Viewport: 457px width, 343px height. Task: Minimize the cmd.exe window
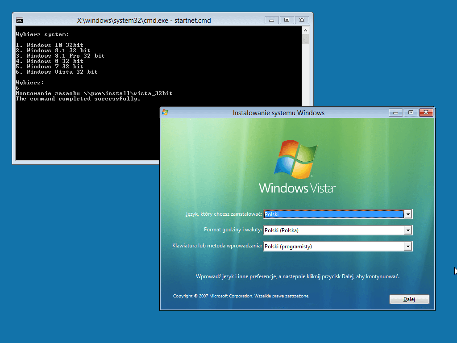click(x=272, y=20)
